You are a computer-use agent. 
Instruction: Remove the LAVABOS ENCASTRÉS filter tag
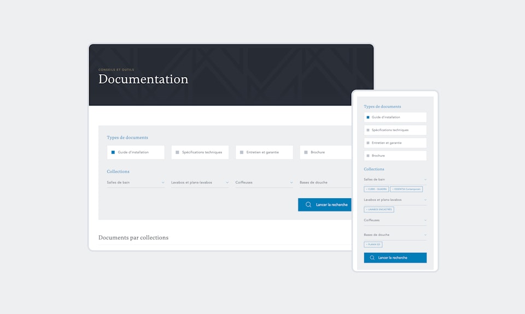(x=367, y=209)
